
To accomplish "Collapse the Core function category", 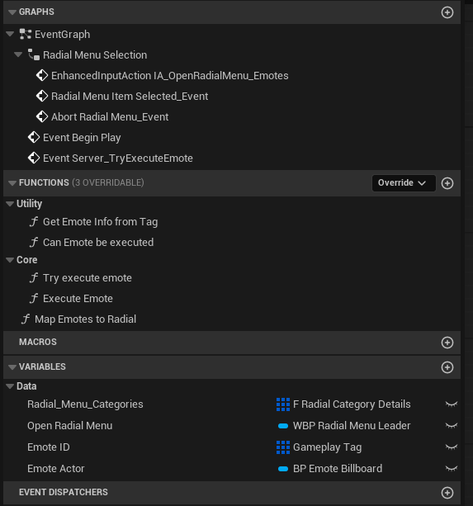I will [x=10, y=260].
